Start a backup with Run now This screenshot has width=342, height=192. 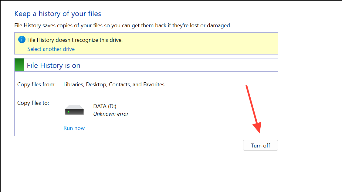(74, 128)
